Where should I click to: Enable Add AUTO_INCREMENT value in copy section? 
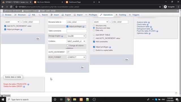(94, 38)
